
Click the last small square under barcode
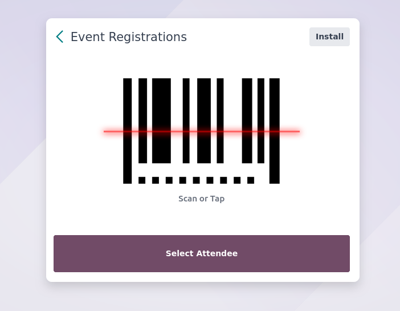tap(251, 180)
